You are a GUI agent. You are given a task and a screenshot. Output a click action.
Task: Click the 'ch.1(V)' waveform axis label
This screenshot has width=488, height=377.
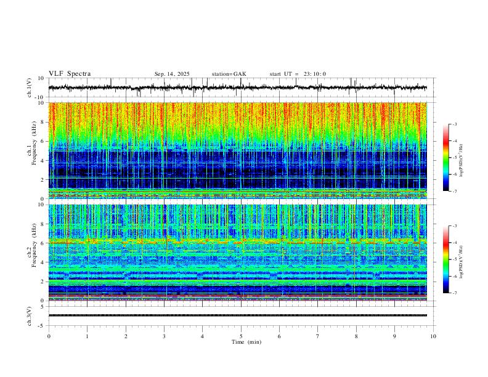point(30,87)
